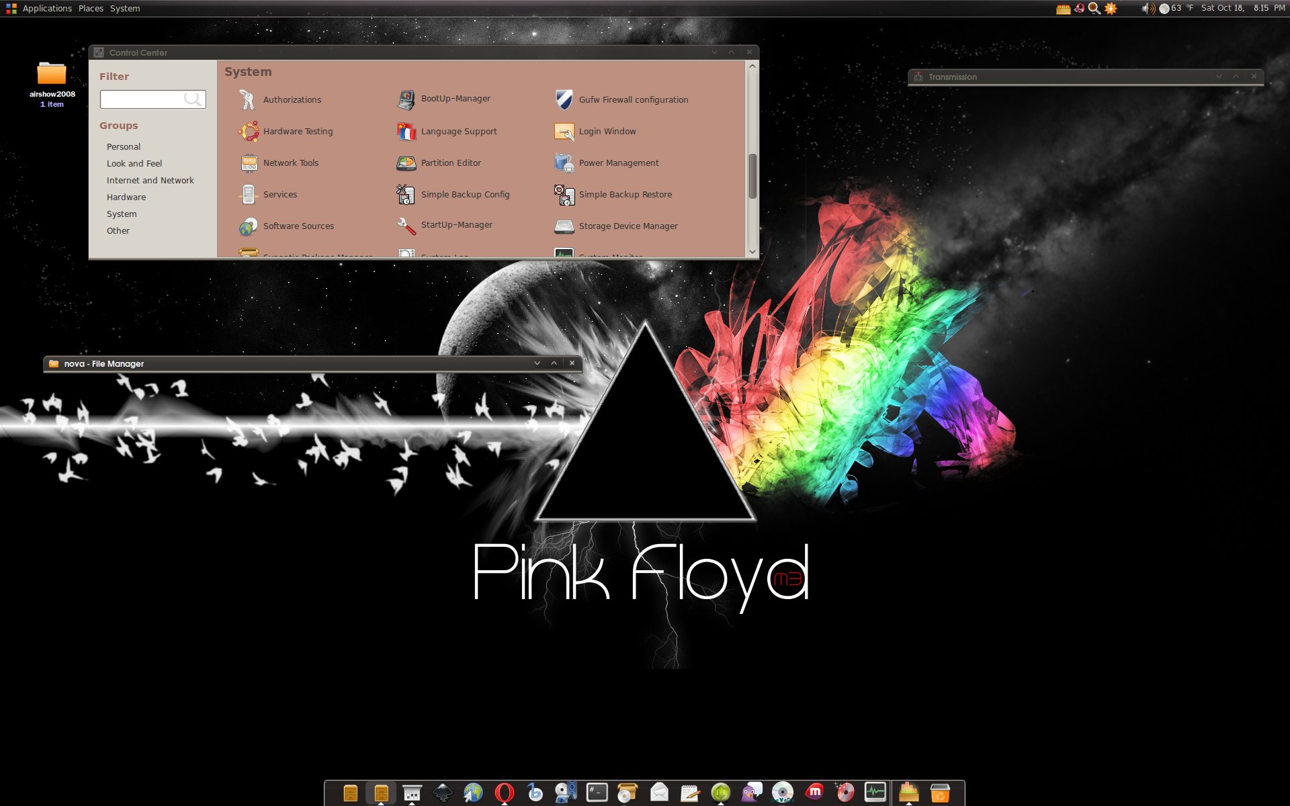Launch the terminal from the dock
The height and width of the screenshot is (806, 1290).
click(x=597, y=793)
